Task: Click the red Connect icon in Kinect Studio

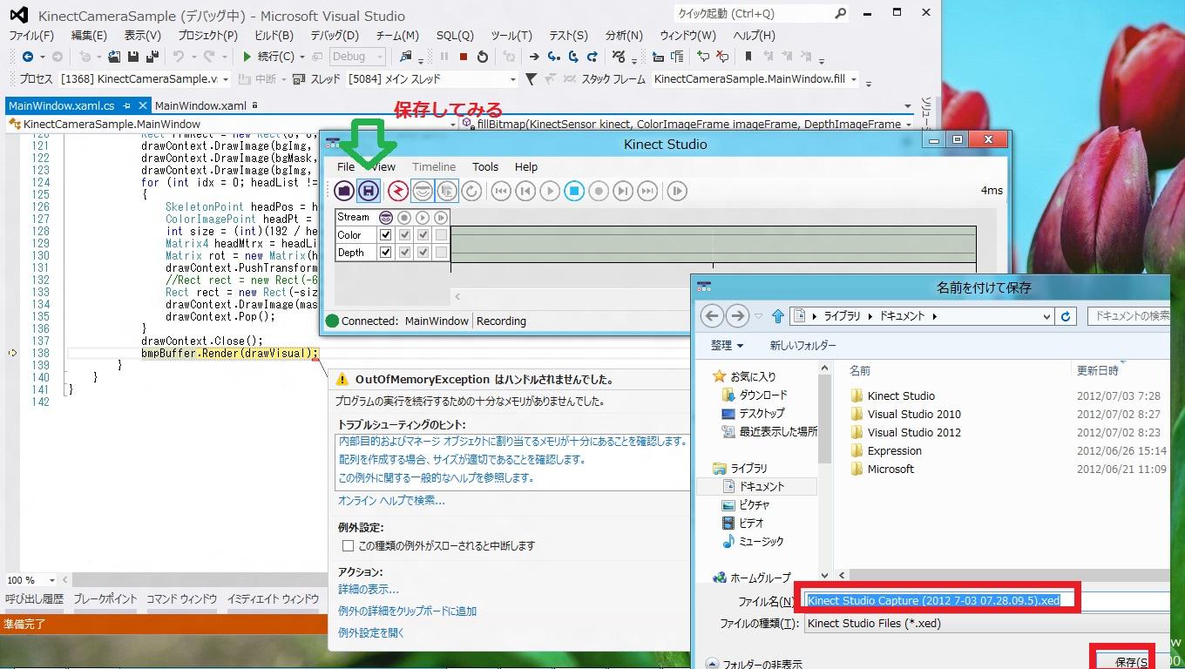Action: click(x=398, y=191)
